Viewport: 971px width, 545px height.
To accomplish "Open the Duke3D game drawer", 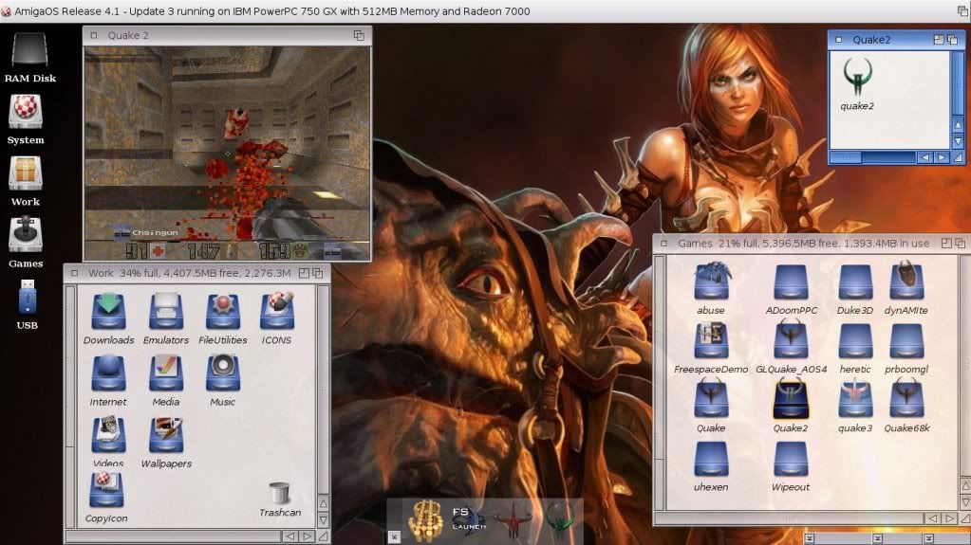I will [x=855, y=282].
